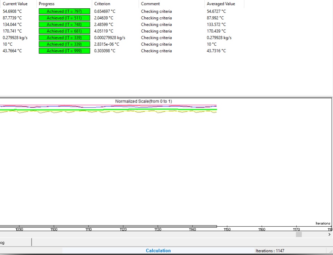This screenshot has height=255, width=333.
Task: Click criterion value 2.04639 °C
Action: click(104, 18)
